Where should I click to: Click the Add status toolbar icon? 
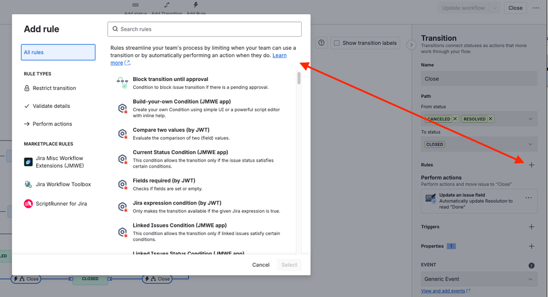[x=135, y=5]
